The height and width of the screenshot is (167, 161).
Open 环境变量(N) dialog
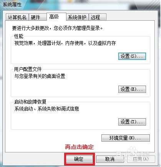126,138
